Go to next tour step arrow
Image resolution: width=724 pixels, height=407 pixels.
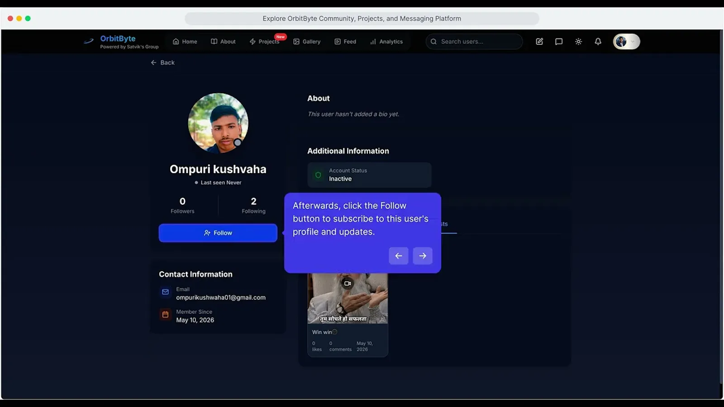click(x=423, y=256)
